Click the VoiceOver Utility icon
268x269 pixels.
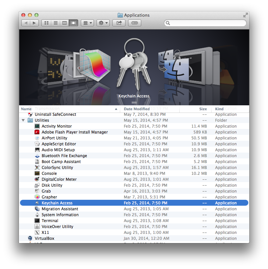(x=37, y=227)
